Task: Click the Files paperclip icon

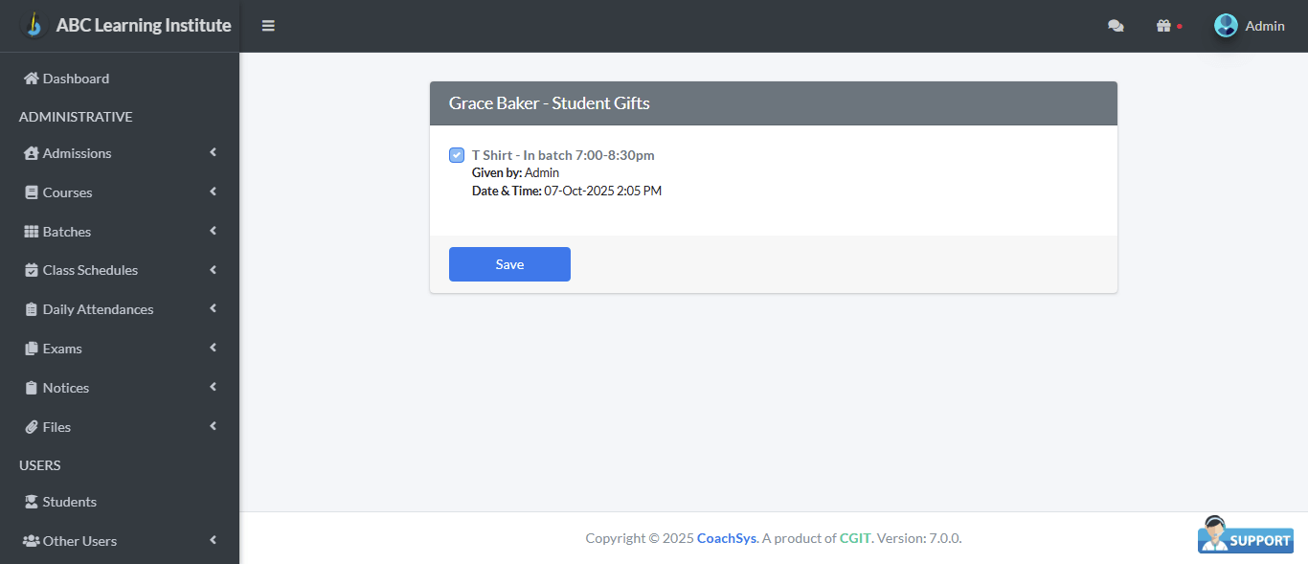Action: (x=32, y=427)
